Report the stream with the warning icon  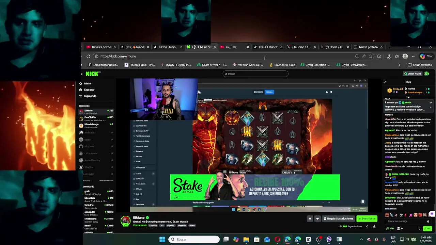pyautogui.click(x=374, y=226)
